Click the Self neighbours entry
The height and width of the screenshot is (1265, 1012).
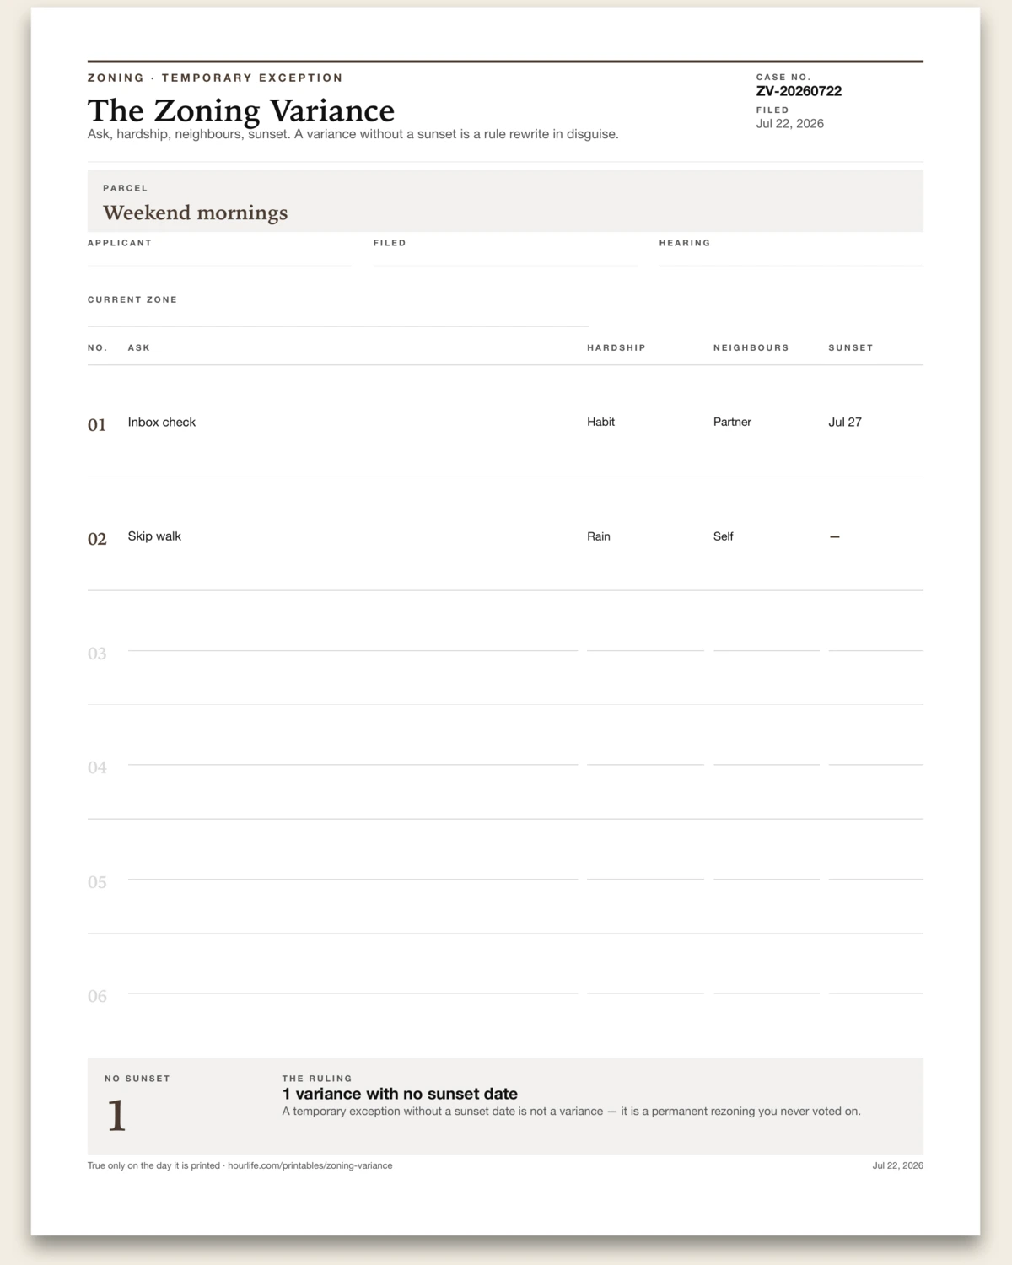click(x=724, y=536)
